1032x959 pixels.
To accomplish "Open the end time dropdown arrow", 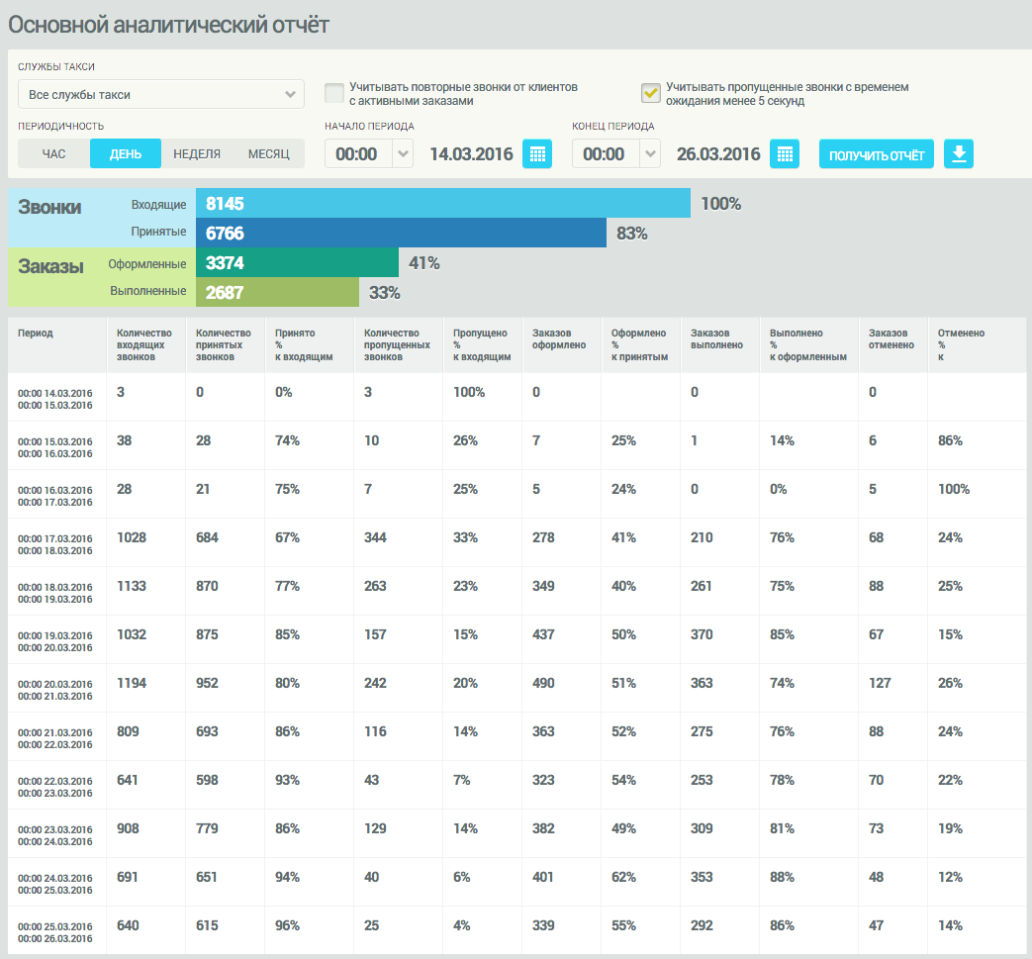I will (650, 154).
